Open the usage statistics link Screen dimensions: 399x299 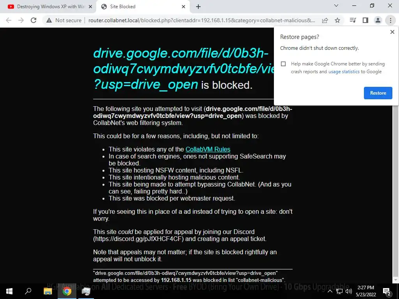(344, 72)
